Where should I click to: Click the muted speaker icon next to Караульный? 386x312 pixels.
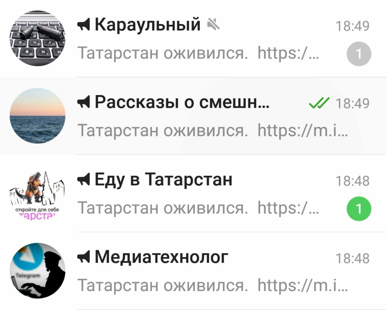coord(214,24)
